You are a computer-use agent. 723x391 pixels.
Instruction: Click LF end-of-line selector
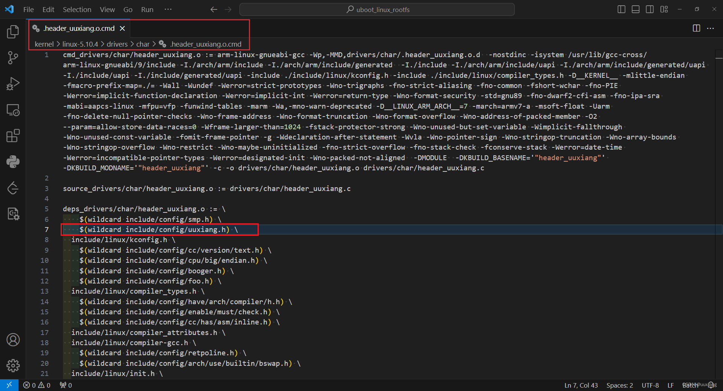[670, 385]
